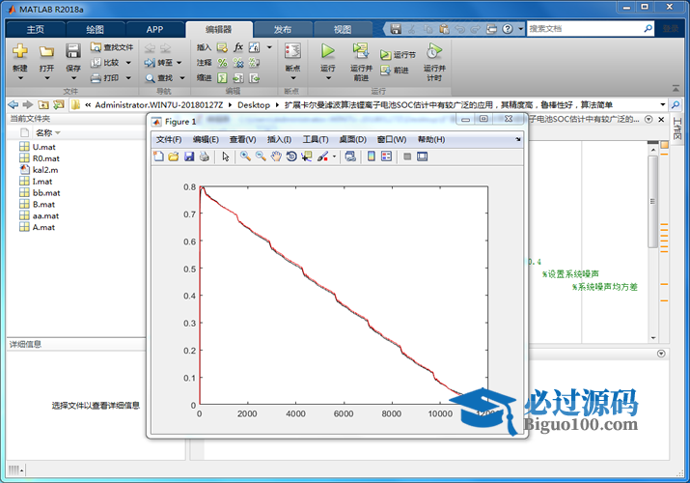Activate the Rotate 3D tool
This screenshot has width=690, height=483.
291,156
